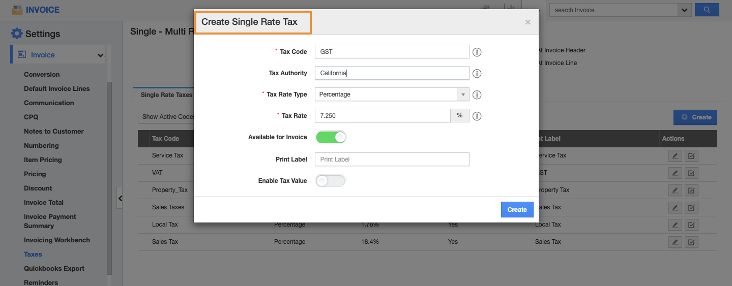The image size is (732, 286).
Task: Click the Create button in the dialog
Action: 517,210
